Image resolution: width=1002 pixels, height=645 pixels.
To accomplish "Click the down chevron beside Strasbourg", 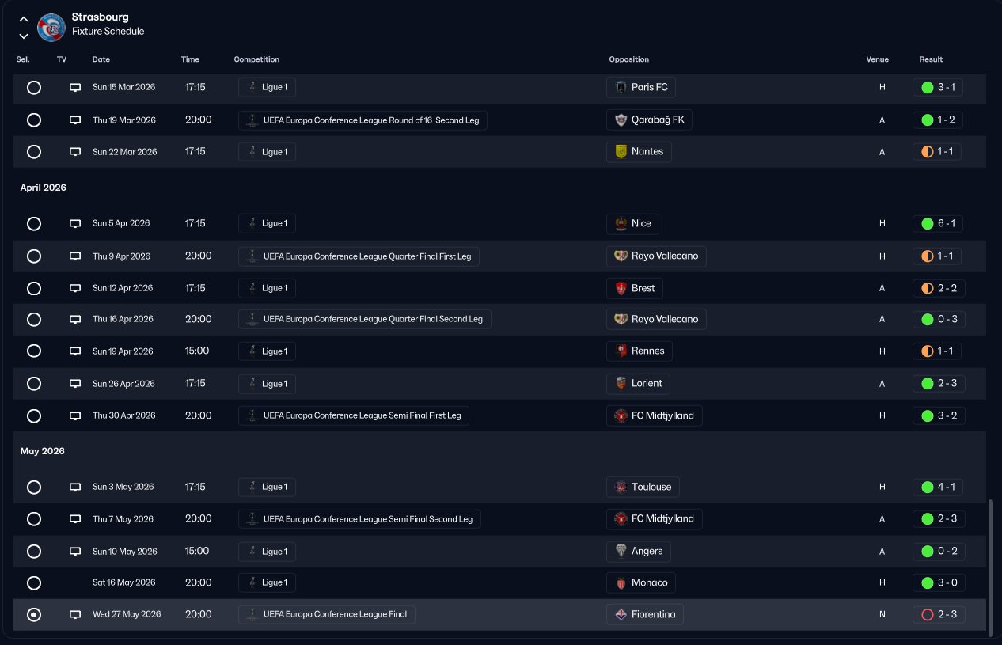I will pos(24,36).
